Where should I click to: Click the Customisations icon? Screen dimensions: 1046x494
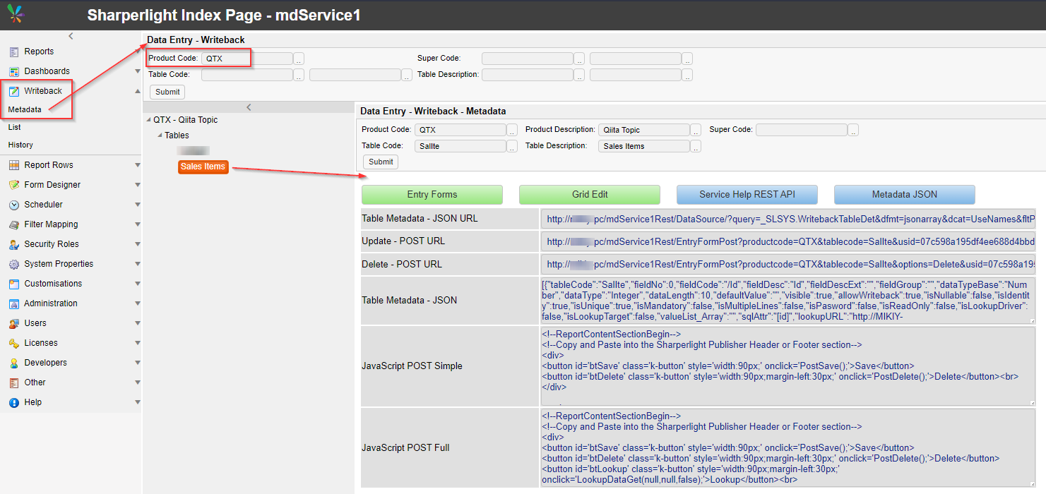coord(14,284)
